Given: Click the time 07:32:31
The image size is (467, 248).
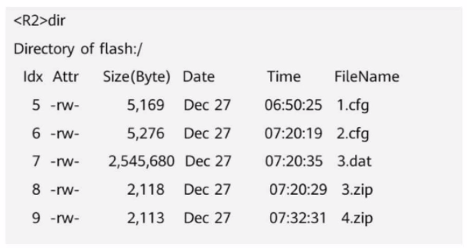Looking at the screenshot, I should click(298, 218).
